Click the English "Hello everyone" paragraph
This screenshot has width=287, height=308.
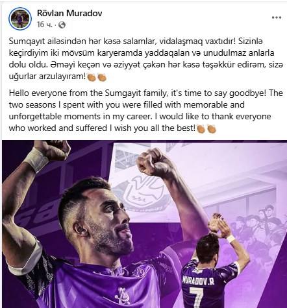pyautogui.click(x=146, y=110)
